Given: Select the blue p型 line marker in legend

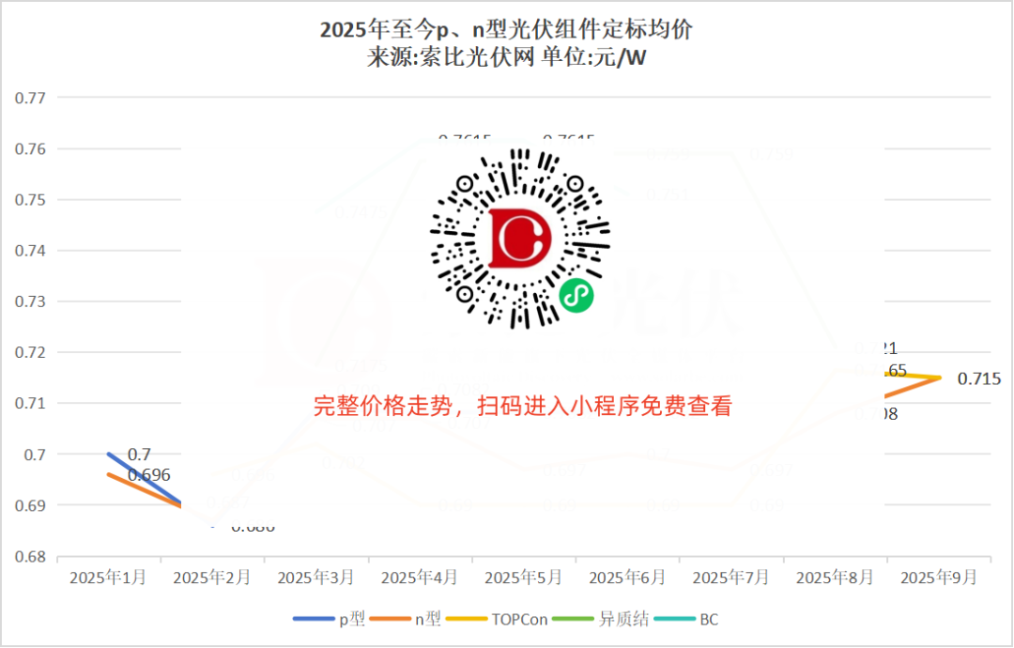Looking at the screenshot, I should (x=312, y=619).
